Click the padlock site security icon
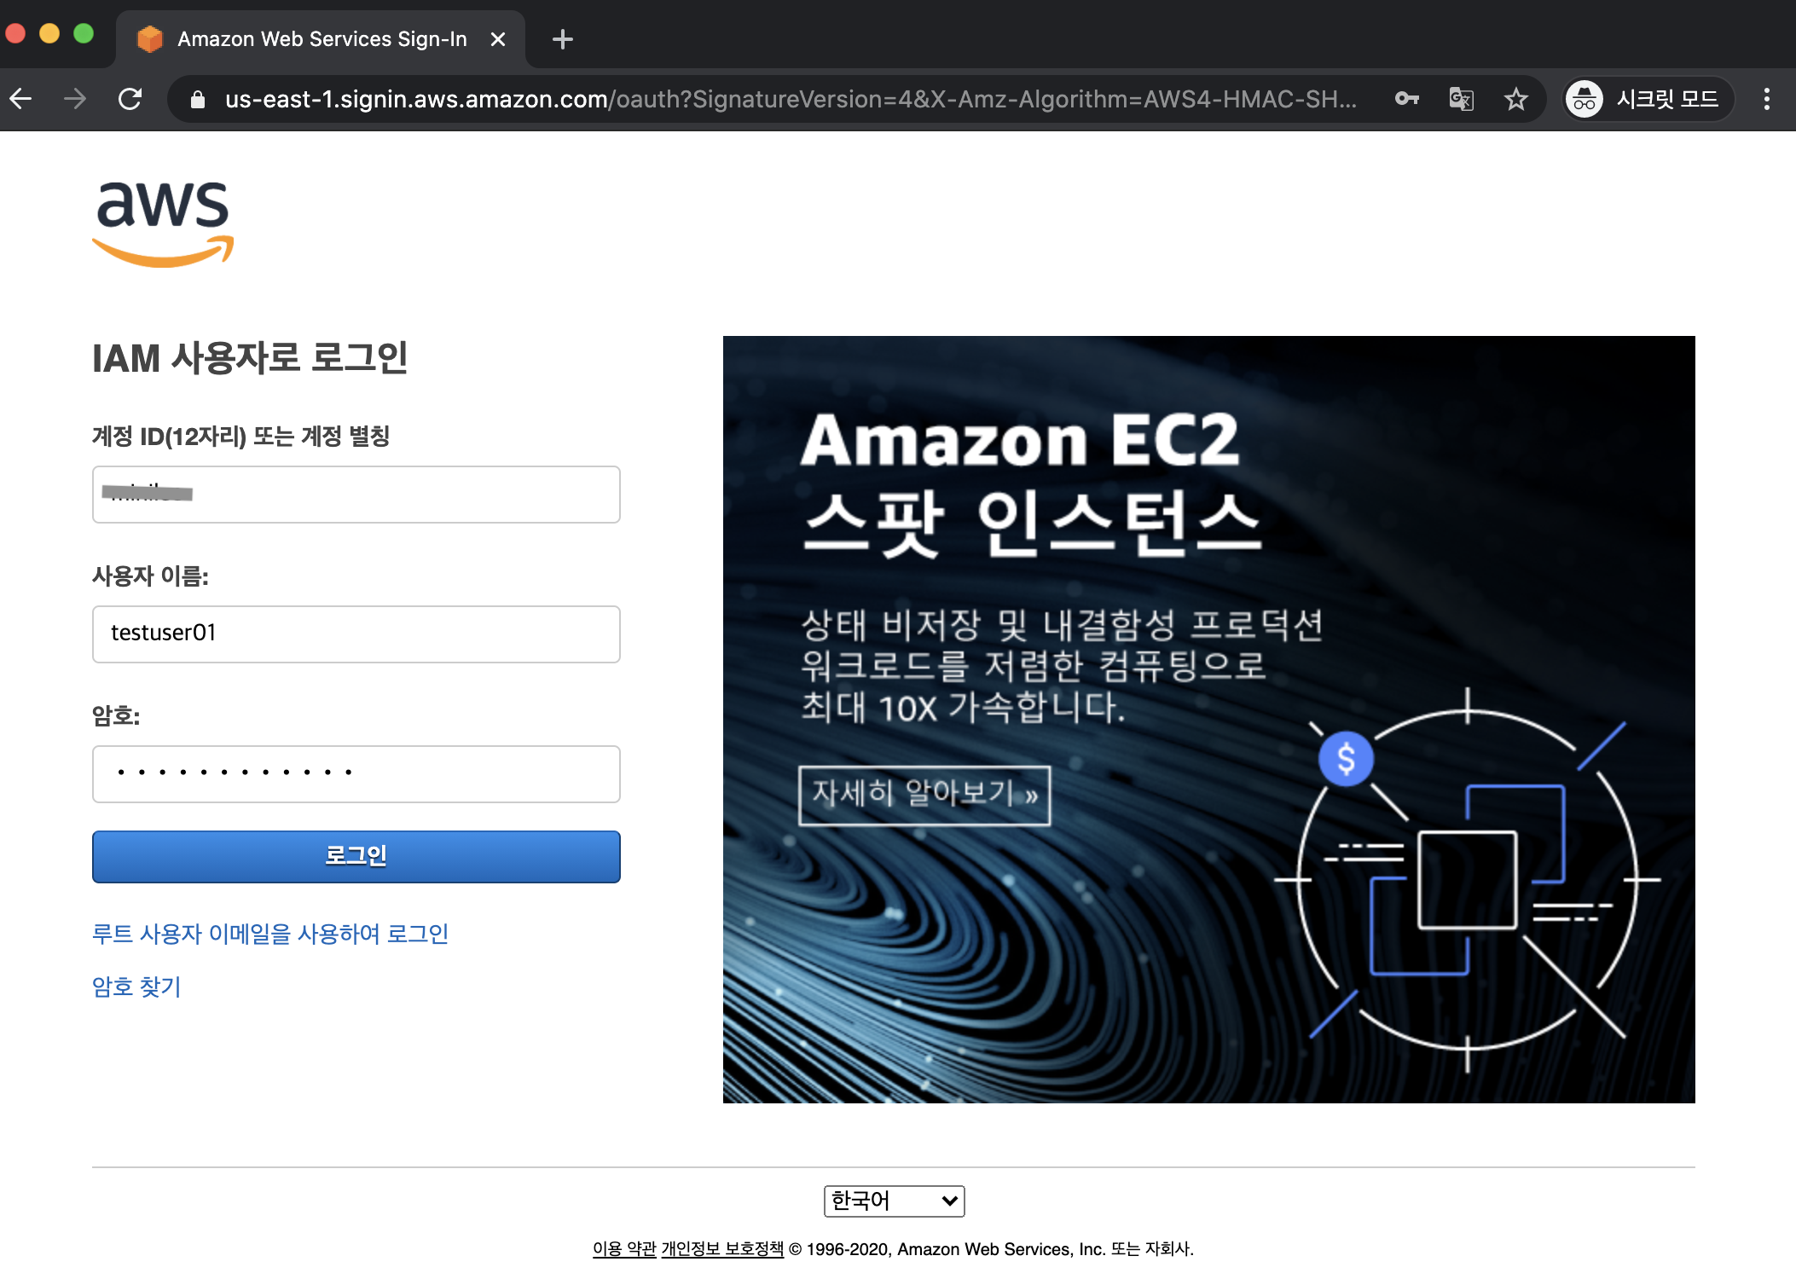 tap(198, 100)
